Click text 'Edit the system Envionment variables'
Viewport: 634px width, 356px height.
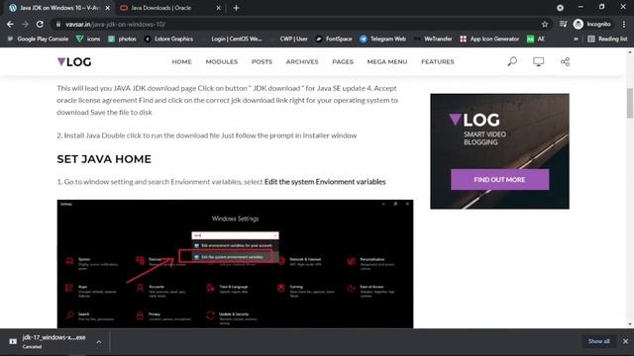(325, 182)
